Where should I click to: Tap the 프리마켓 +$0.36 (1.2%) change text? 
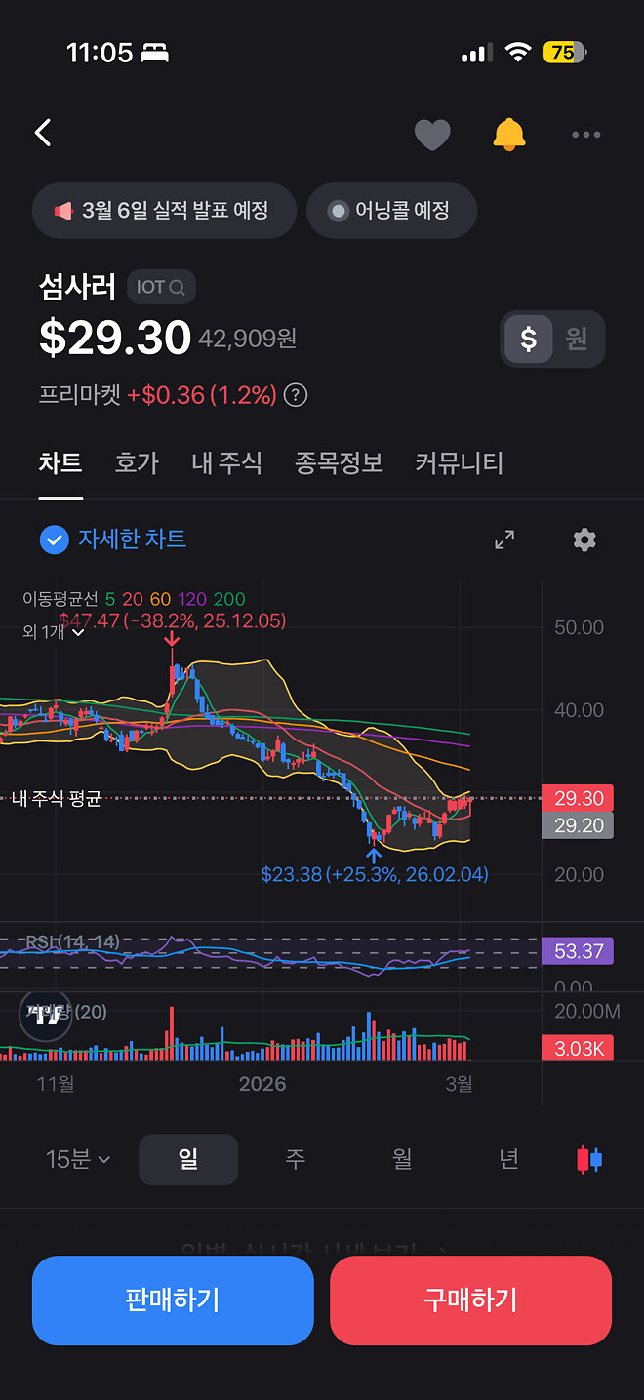pos(158,395)
